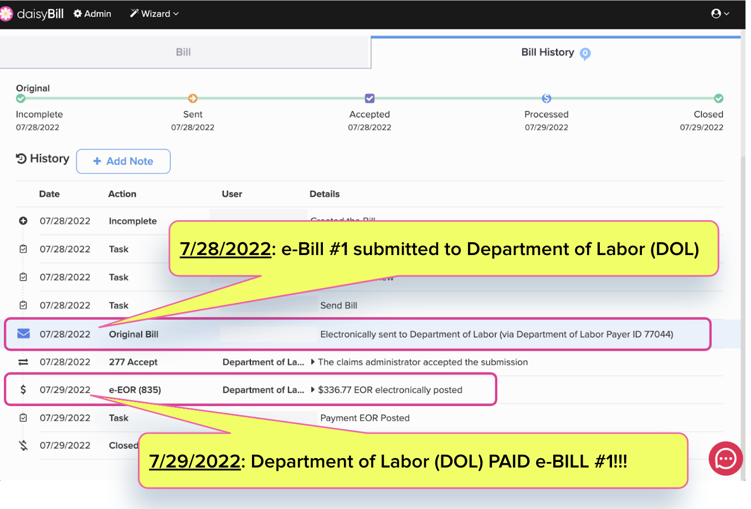This screenshot has height=509, width=751.
Task: Click the Processed dollar status icon
Action: 547,98
